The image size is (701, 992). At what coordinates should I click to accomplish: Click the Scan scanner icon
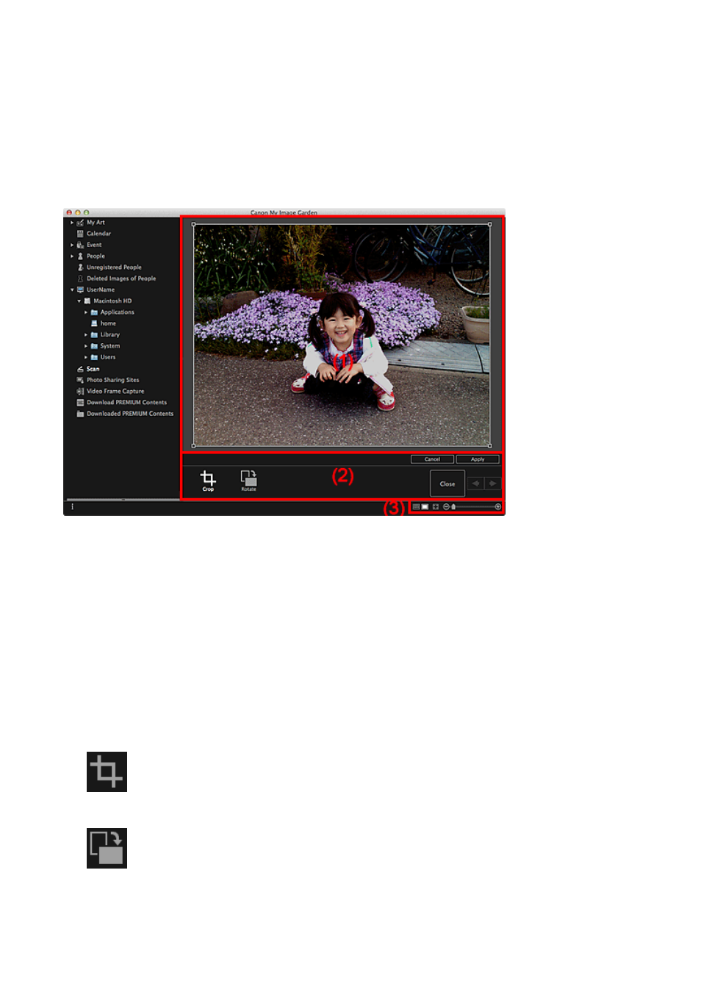point(80,369)
